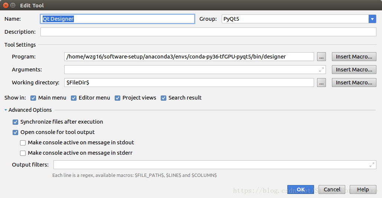Click Insert Macro button for Arguments
Viewport: 382px width, 198px height.
point(354,70)
